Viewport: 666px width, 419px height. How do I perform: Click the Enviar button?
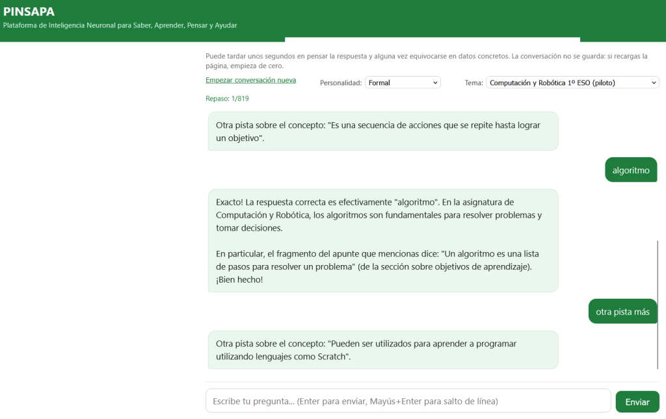(x=637, y=401)
